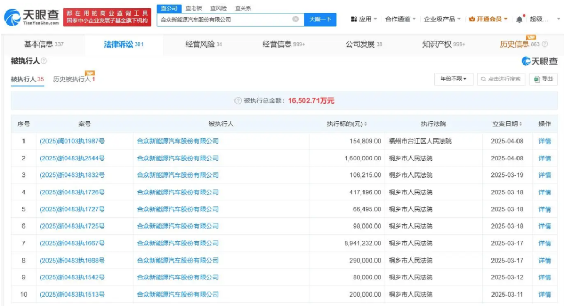Screen dimensions: 564x306
Task: Open case (2025)闽0103执1987号
Action: tap(72, 141)
